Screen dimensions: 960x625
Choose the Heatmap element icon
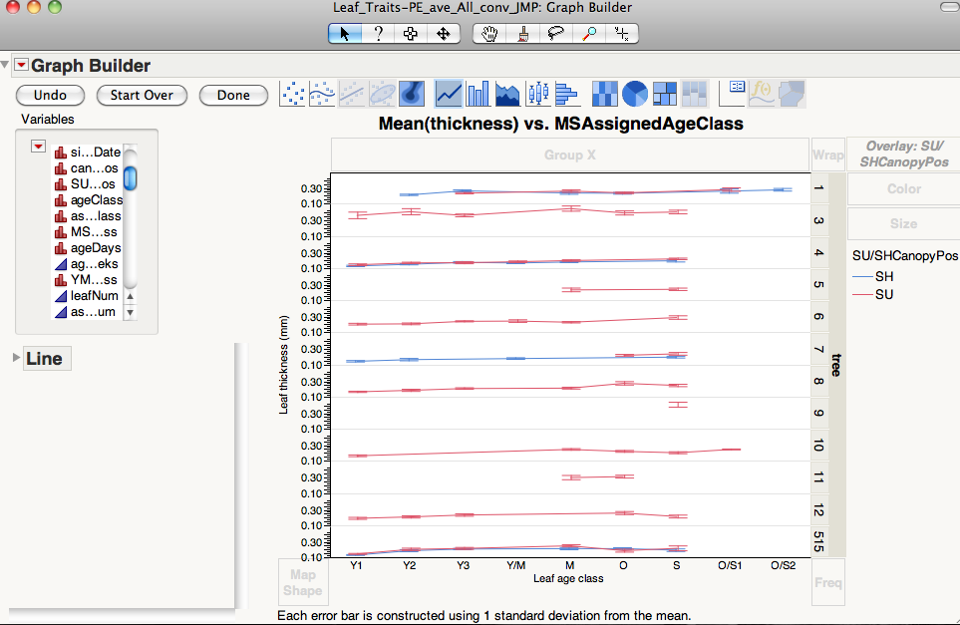[605, 94]
